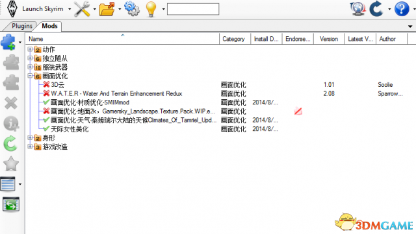Viewport: 416px width, 234px height.
Task: Click the category list view icon
Action: click(x=8, y=184)
